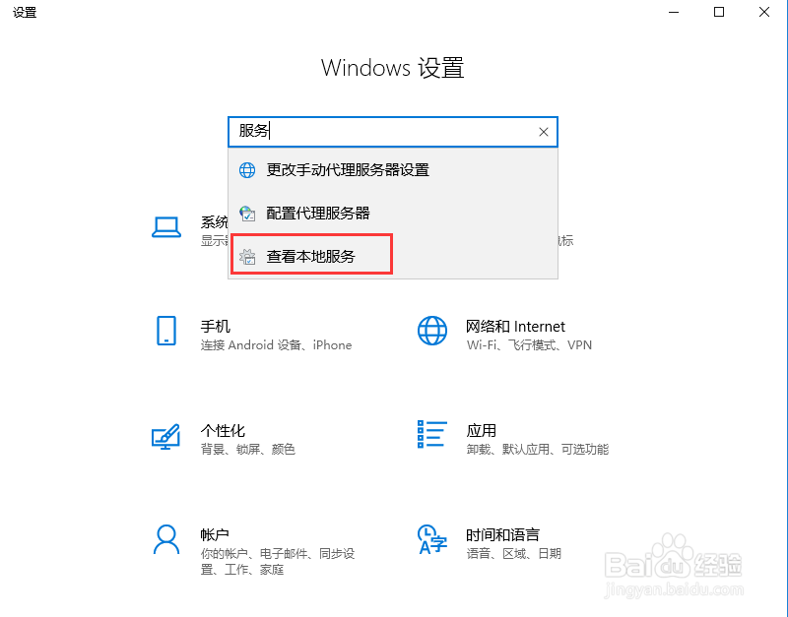This screenshot has width=788, height=617.
Task: Open 手机 settings category title
Action: (216, 327)
